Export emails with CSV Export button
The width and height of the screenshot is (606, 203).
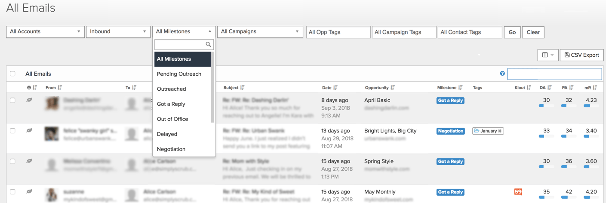[582, 55]
